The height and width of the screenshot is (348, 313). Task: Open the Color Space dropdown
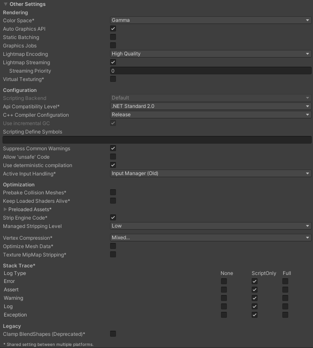[210, 20]
